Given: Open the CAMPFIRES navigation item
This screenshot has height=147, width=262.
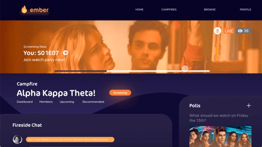Looking at the screenshot, I should coord(169,10).
